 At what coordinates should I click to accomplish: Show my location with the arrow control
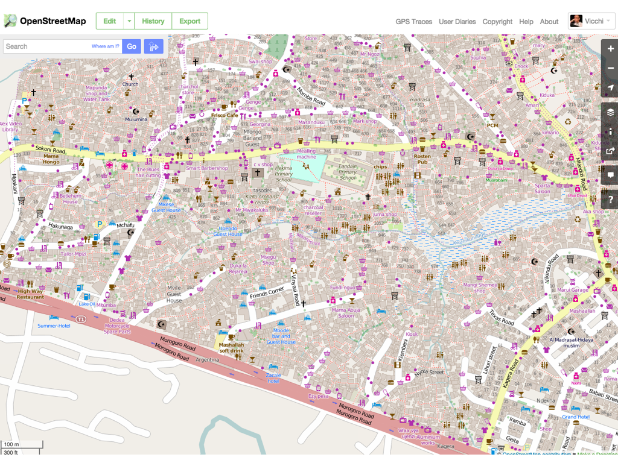pyautogui.click(x=611, y=87)
